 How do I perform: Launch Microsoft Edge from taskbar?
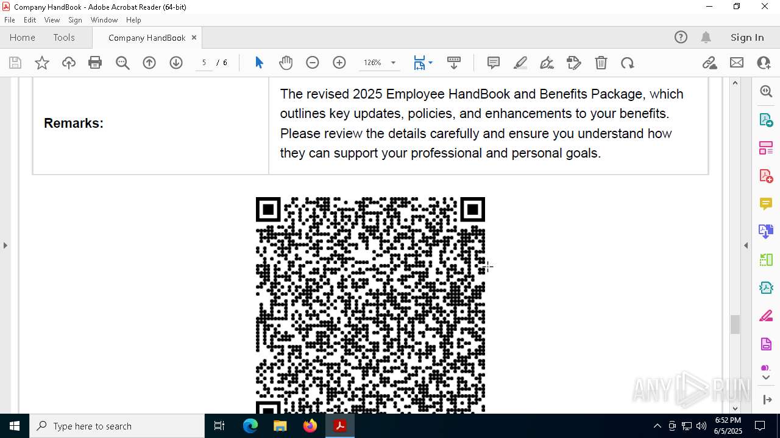point(250,426)
